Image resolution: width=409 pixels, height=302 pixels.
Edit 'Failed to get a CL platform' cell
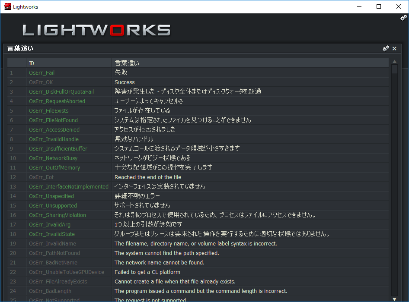click(x=250, y=272)
